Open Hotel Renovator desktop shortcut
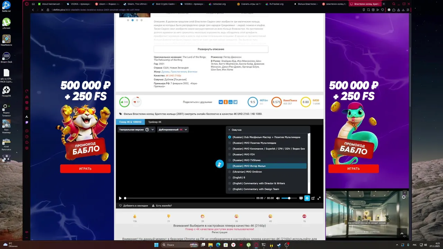The height and width of the screenshot is (249, 443). pos(6,145)
